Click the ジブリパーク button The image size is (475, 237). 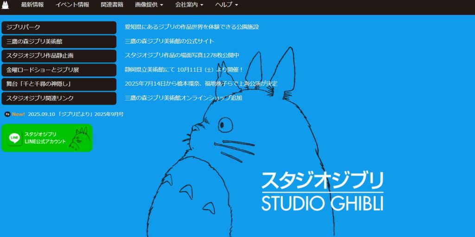coord(59,27)
